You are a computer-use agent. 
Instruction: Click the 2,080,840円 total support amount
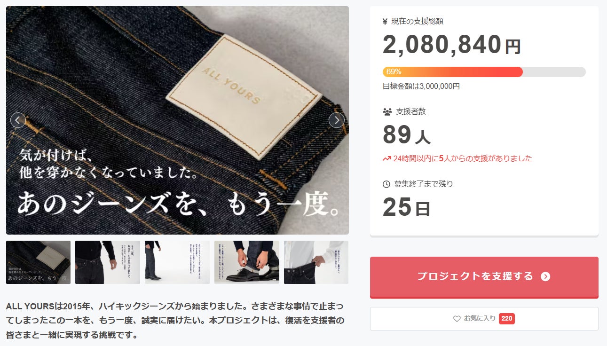tap(452, 45)
